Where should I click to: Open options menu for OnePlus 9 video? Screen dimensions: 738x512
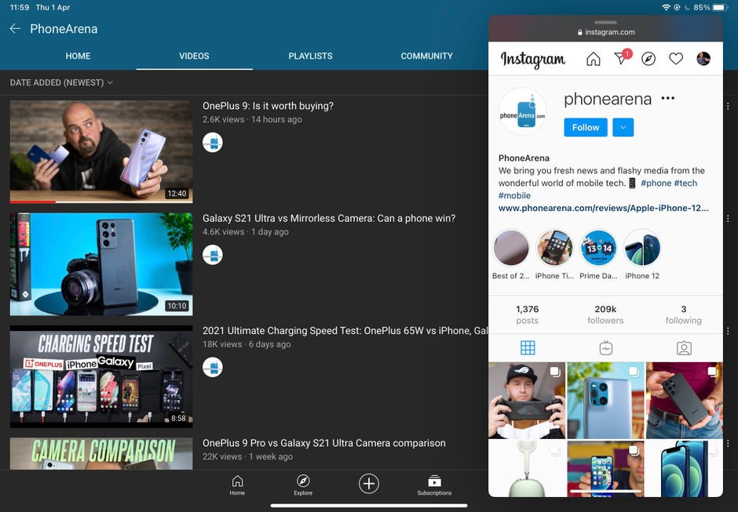[728, 107]
